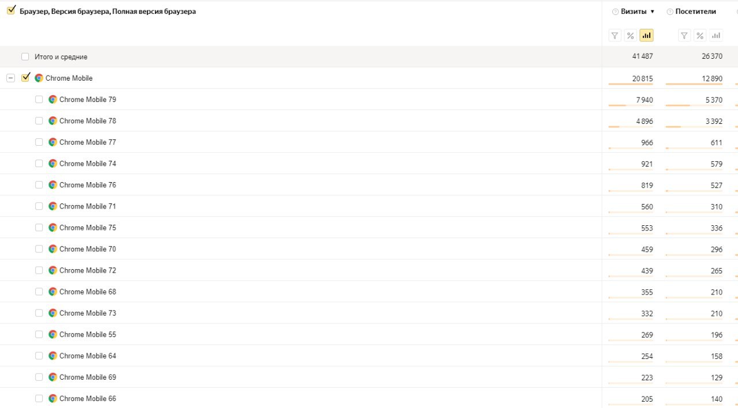Viewport: 738px width, 408px height.
Task: Check the Chrome Mobile 70 checkbox
Action: tap(39, 248)
